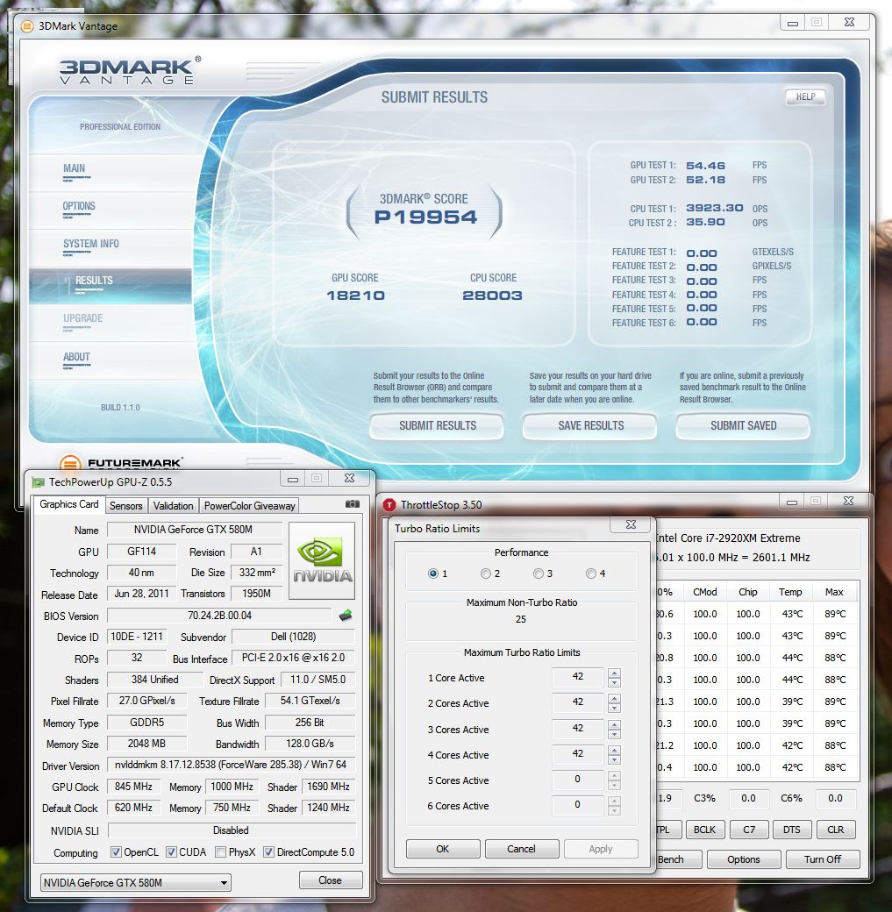This screenshot has width=892, height=912.
Task: Click the C7 button in ThrottleStop
Action: (x=749, y=830)
